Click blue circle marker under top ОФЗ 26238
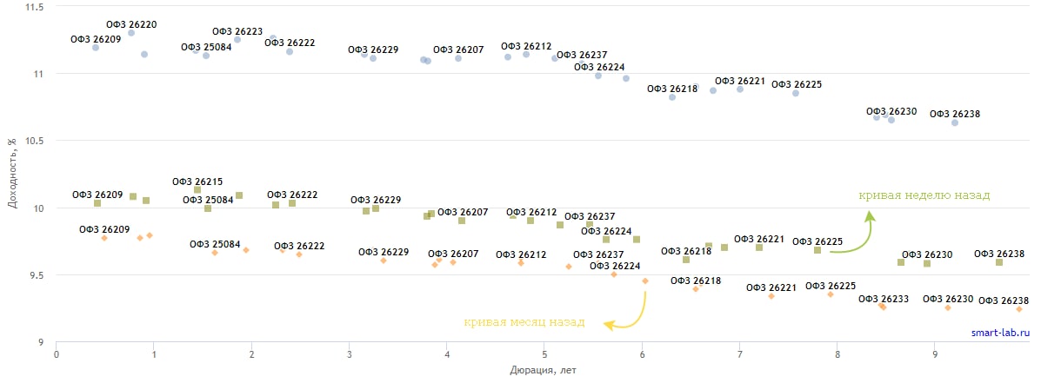Viewport: 1041px width, 383px height. pos(954,122)
